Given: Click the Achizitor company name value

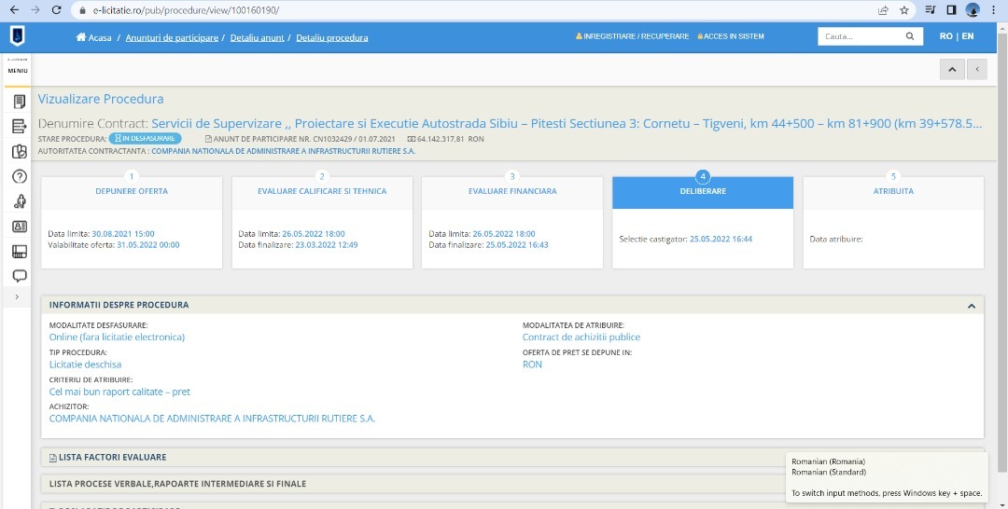Looking at the screenshot, I should tap(212, 419).
